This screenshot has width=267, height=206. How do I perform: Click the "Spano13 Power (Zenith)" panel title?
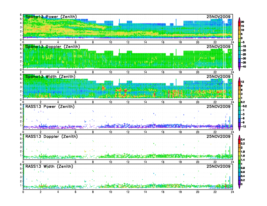[x=51, y=17]
